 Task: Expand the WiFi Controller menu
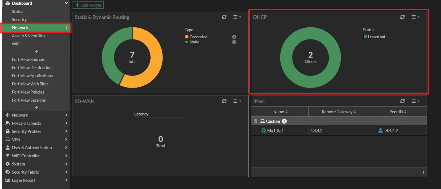coord(36,156)
